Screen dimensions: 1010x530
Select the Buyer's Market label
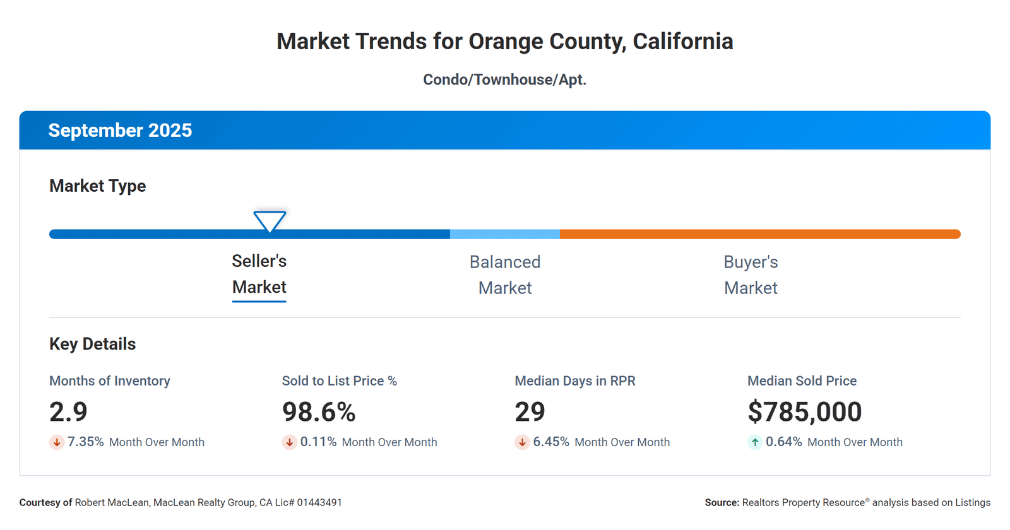point(751,275)
